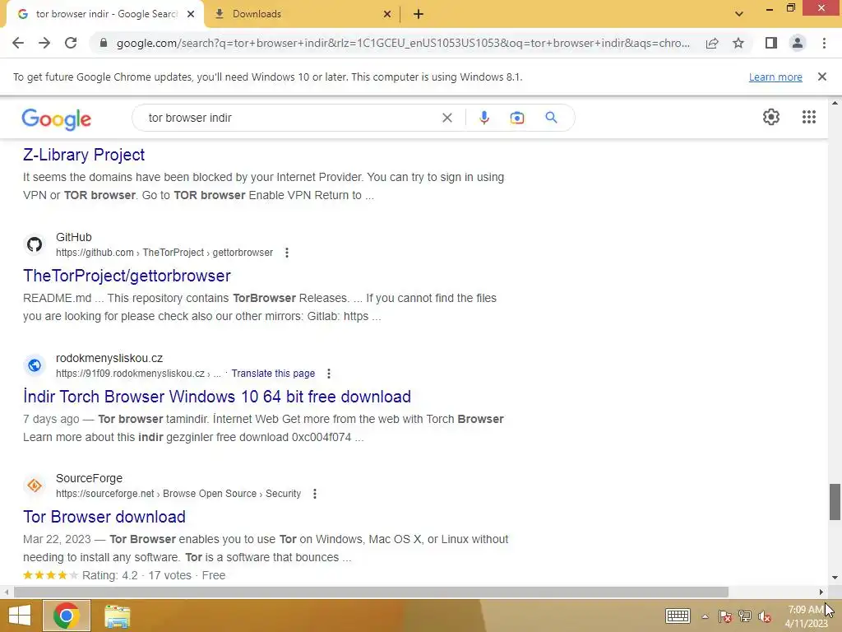The height and width of the screenshot is (632, 842).
Task: Click the muted volume tray icon
Action: tap(765, 616)
